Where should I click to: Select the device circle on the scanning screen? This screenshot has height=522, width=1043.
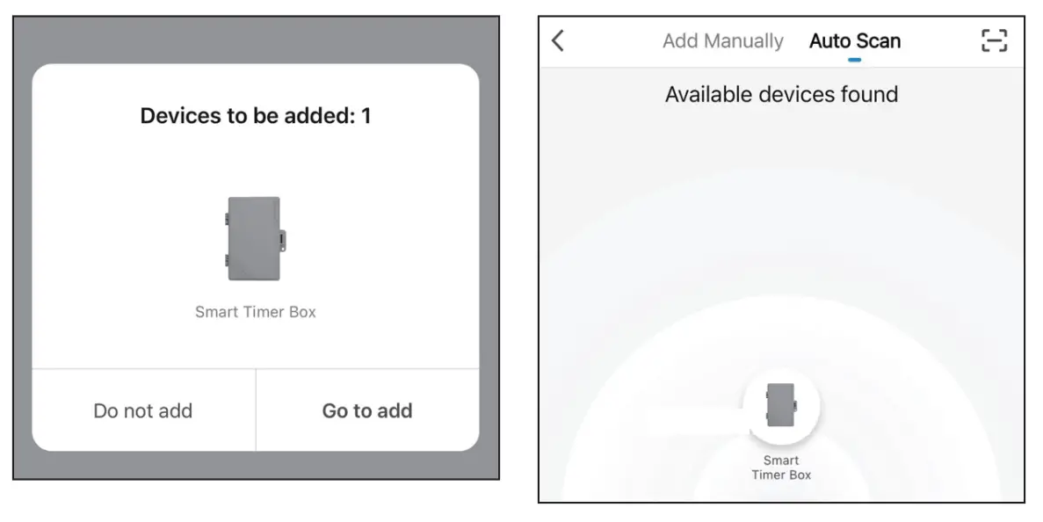click(782, 405)
